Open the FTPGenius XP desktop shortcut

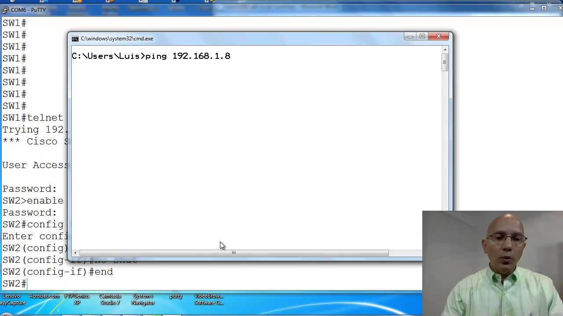coord(77,299)
